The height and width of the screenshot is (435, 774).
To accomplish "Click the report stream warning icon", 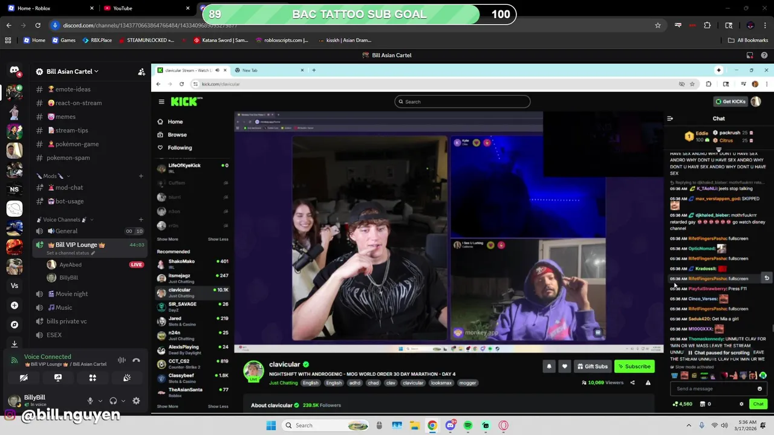I will pos(648,382).
